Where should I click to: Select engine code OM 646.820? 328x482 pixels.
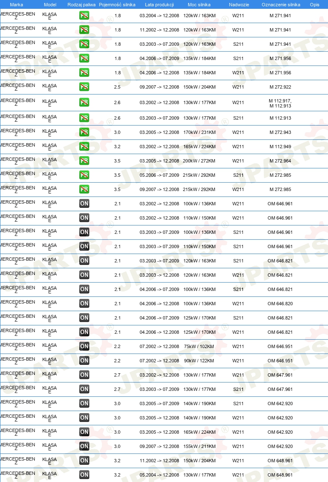280,304
